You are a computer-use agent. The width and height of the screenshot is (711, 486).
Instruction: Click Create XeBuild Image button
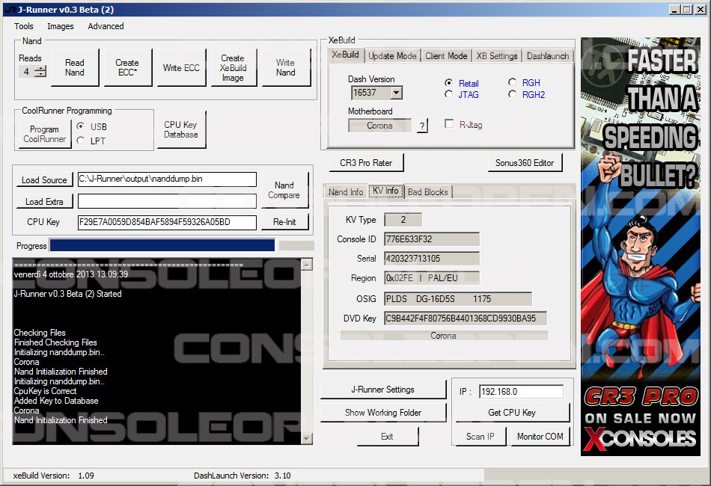233,68
